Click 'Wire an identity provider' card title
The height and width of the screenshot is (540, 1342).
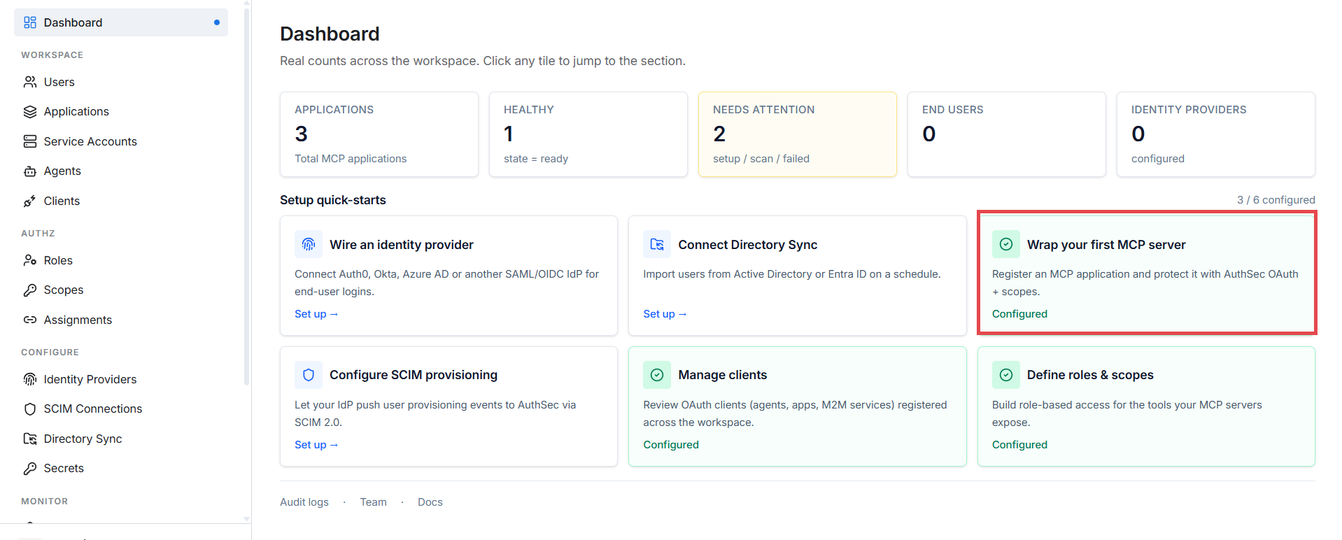[402, 245]
